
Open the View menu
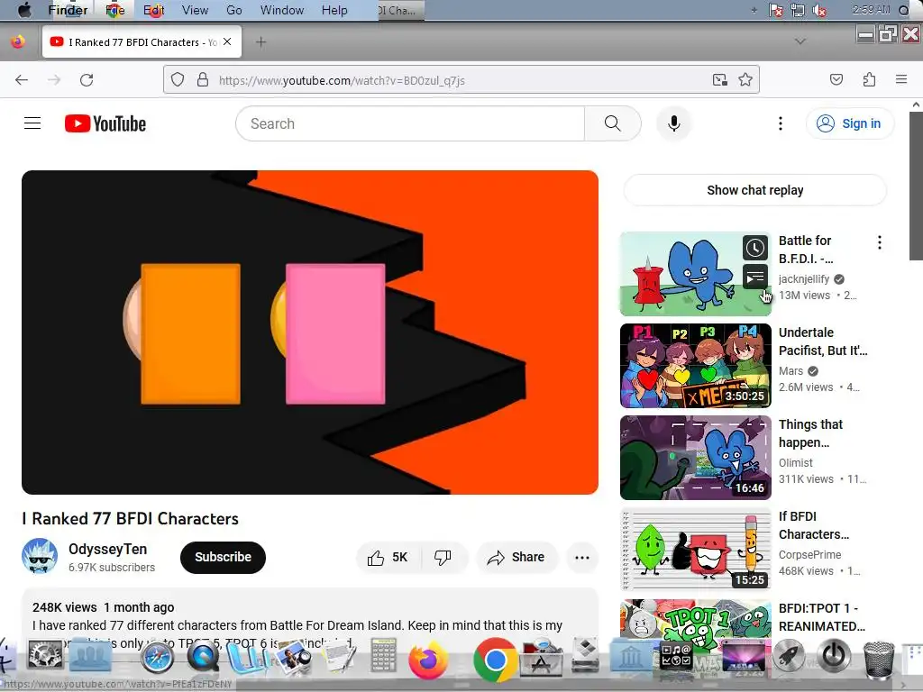pyautogui.click(x=195, y=10)
